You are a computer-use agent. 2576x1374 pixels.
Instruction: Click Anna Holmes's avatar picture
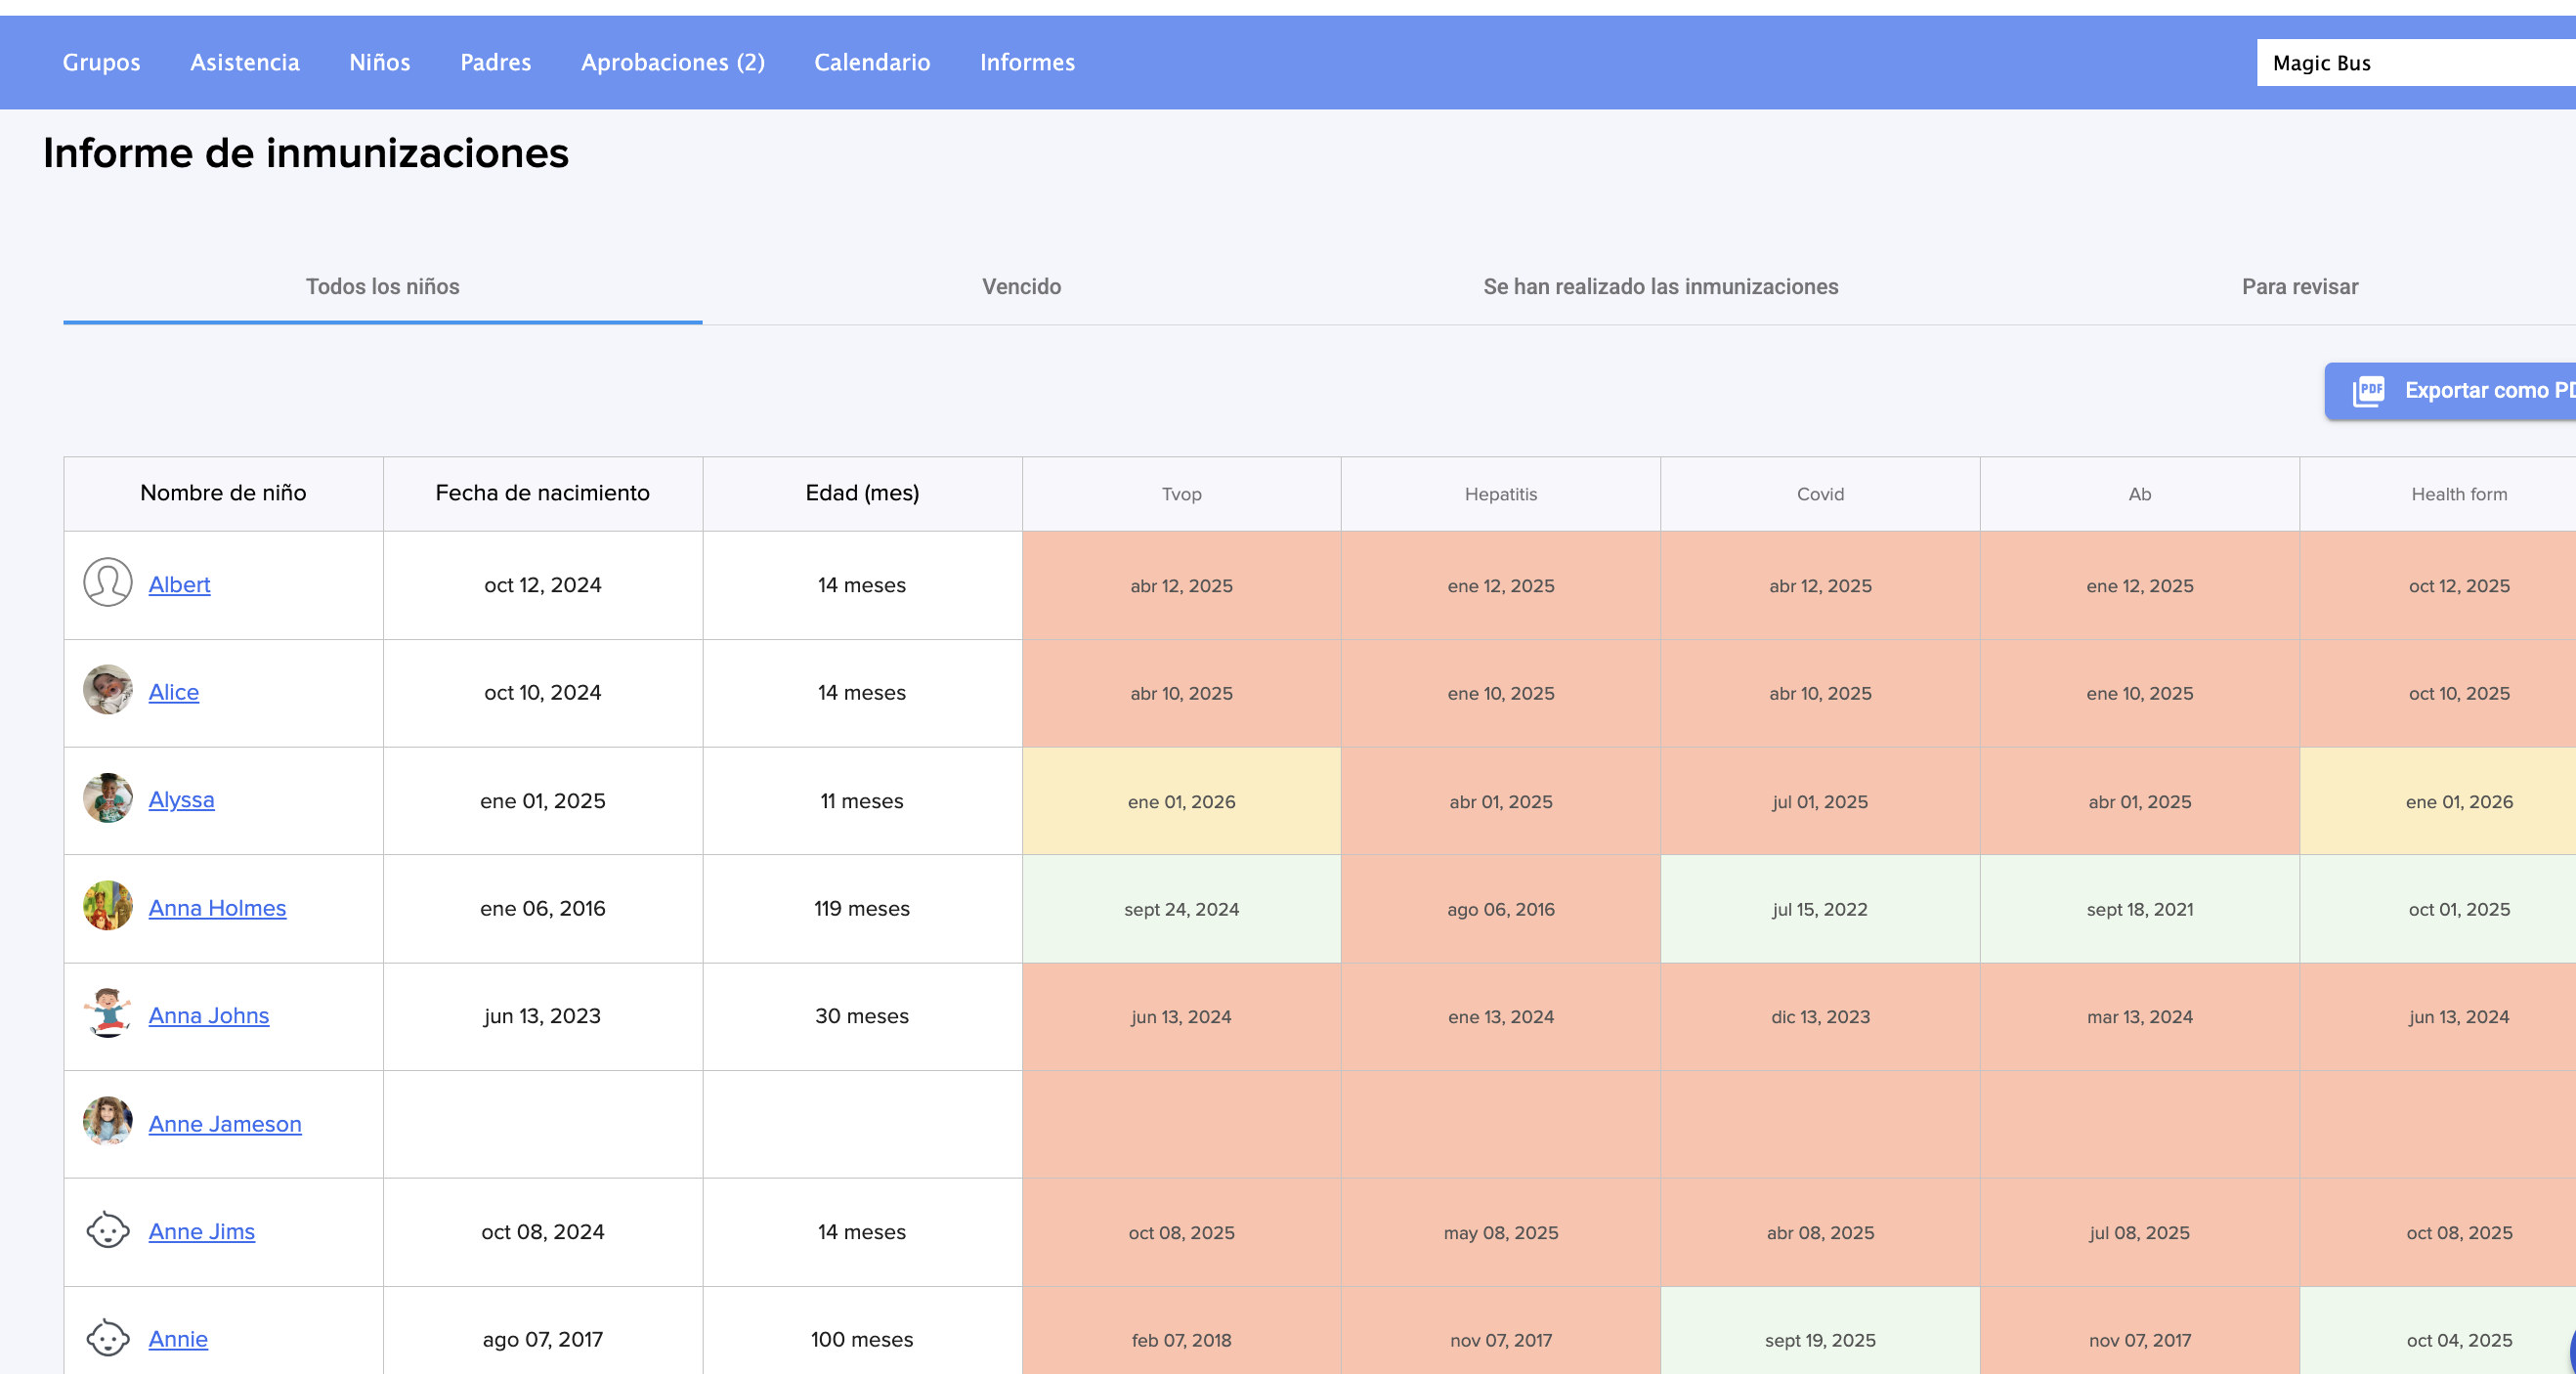coord(107,906)
